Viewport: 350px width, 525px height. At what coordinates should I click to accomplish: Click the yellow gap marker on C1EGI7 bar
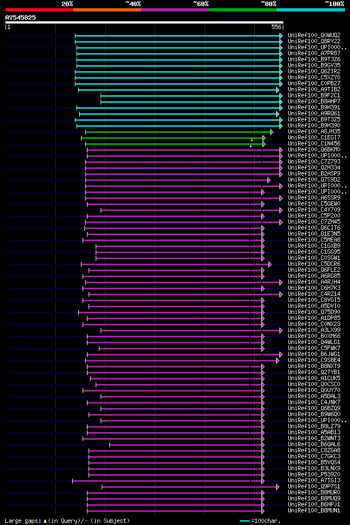(x=252, y=139)
